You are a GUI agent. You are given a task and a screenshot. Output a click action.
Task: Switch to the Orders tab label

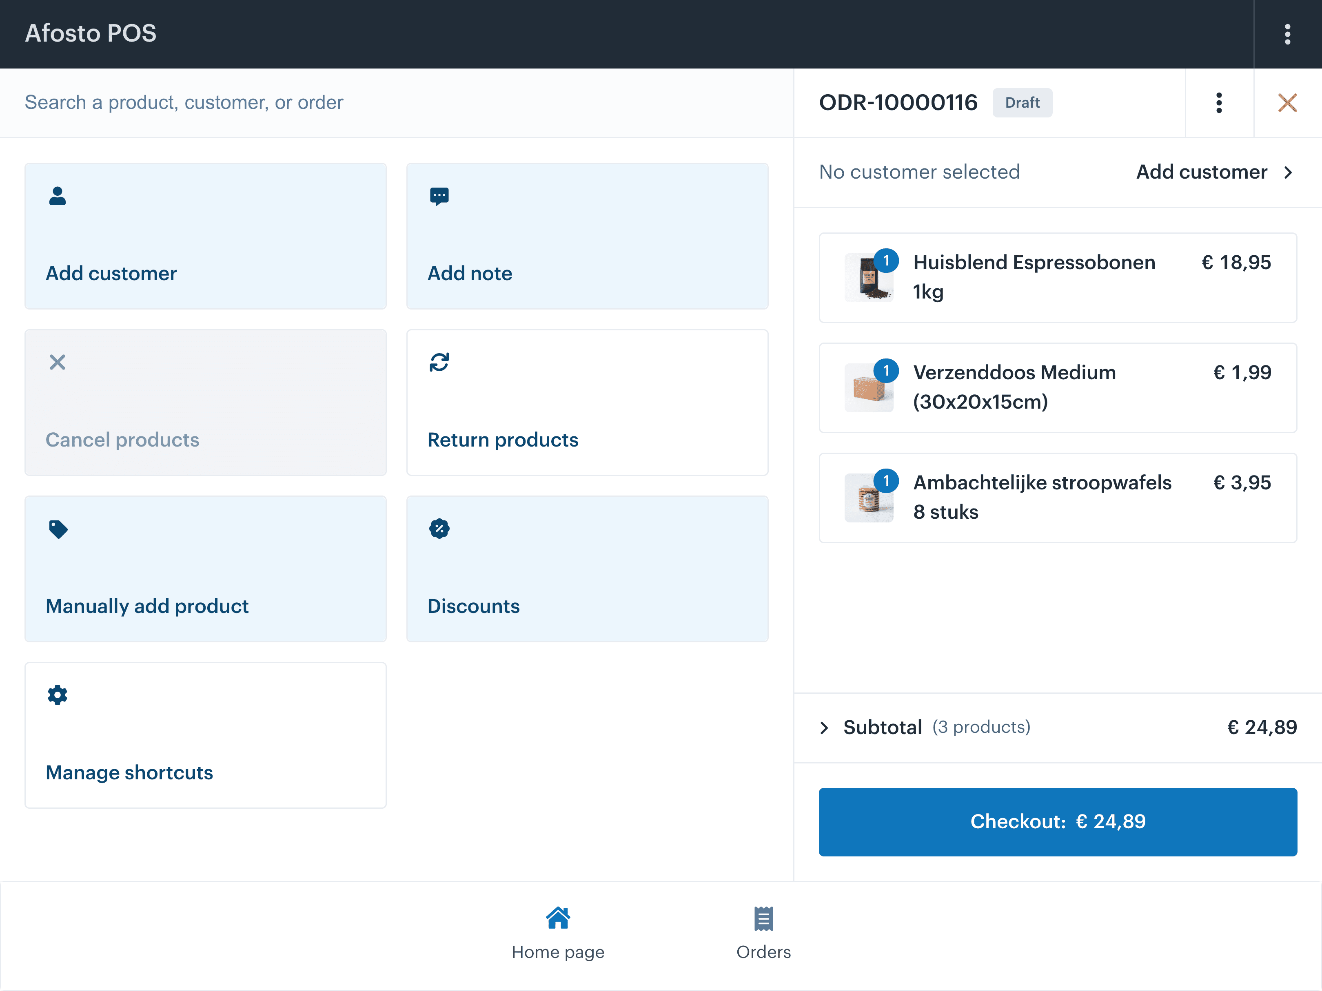pyautogui.click(x=763, y=952)
